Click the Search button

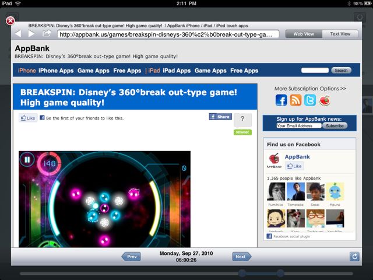pyautogui.click(x=341, y=70)
